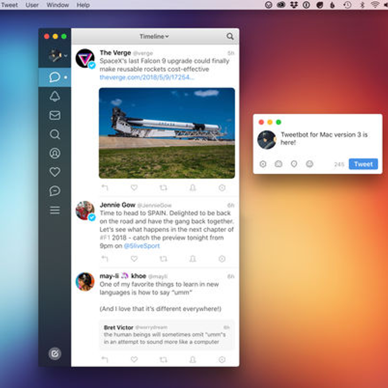Open the Help menu

(x=83, y=5)
